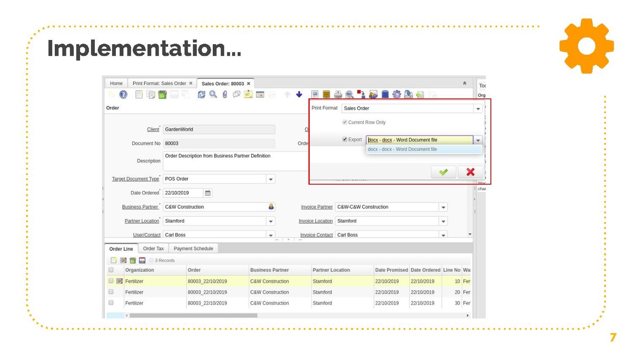Go to next record with down arrow
The width and height of the screenshot is (632, 355).
point(299,95)
